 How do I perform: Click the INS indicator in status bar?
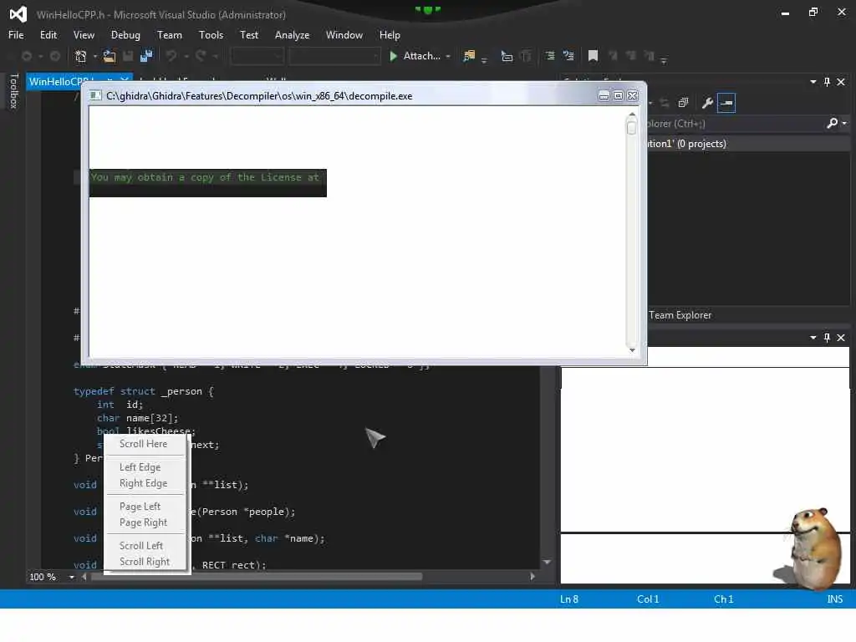pyautogui.click(x=835, y=599)
